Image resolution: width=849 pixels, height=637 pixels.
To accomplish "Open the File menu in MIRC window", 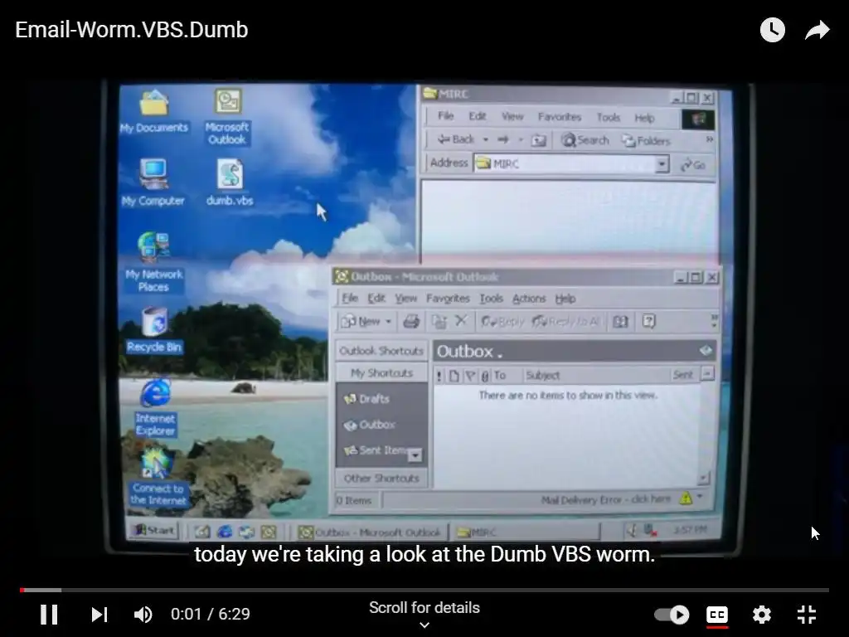I will point(445,116).
